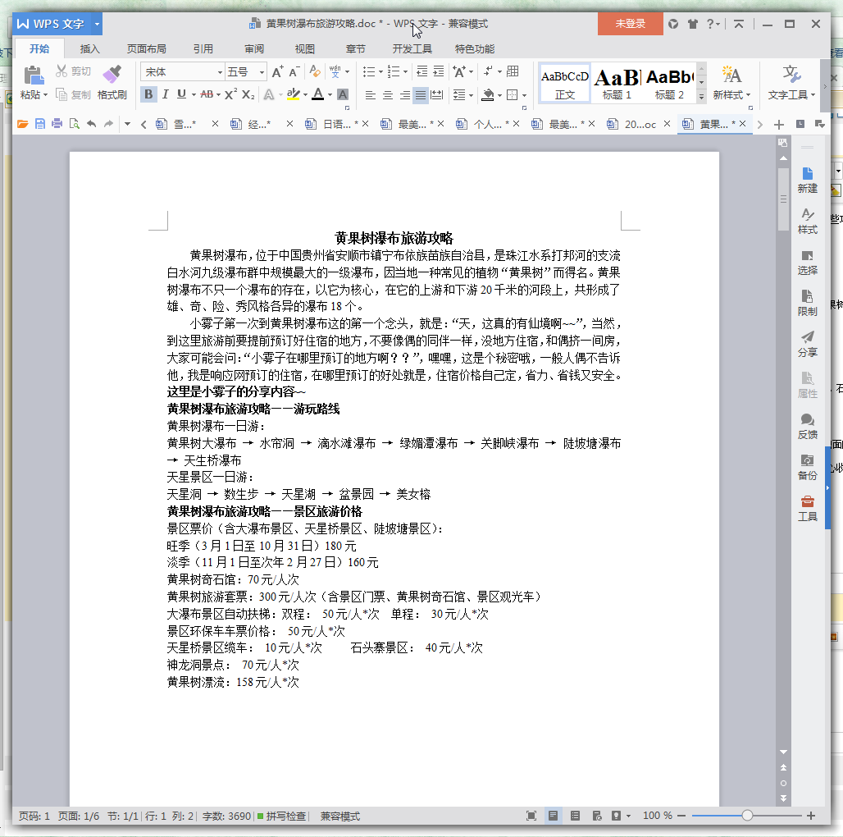Click the open folder icon in quick toolbar

tap(23, 124)
